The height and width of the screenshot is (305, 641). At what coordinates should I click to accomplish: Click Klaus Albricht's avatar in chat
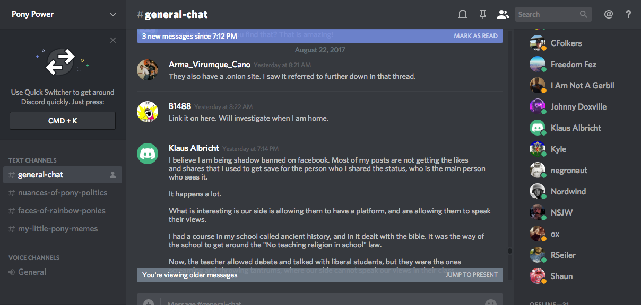[148, 154]
